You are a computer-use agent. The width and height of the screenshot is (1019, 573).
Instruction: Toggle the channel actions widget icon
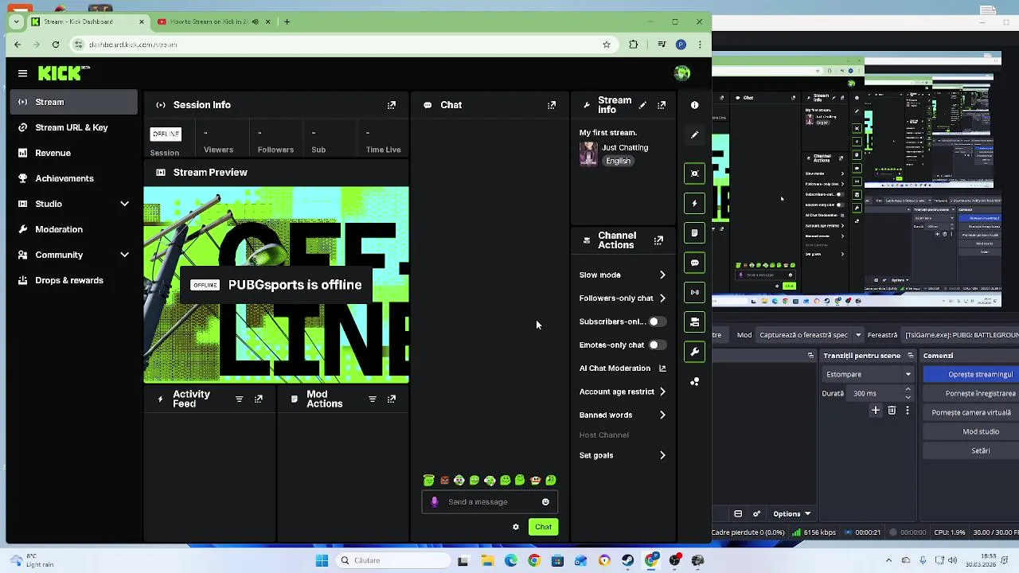(x=695, y=322)
